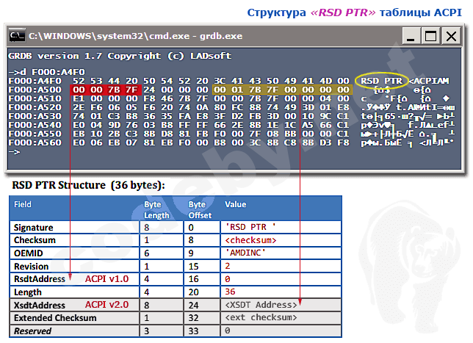Click byte offset '24' in the XsdtAddress row
Image resolution: width=473 pixels, height=343 pixels.
(x=194, y=306)
